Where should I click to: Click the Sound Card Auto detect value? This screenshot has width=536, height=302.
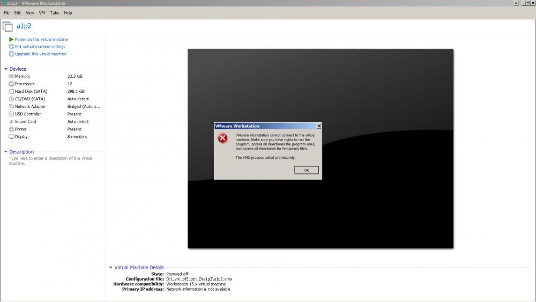[78, 121]
